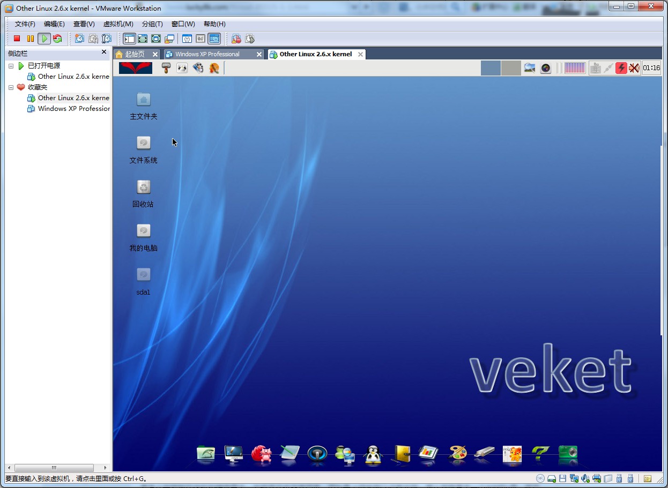Select Windows XP Professional in the favorites list
The image size is (668, 488).
[x=69, y=109]
